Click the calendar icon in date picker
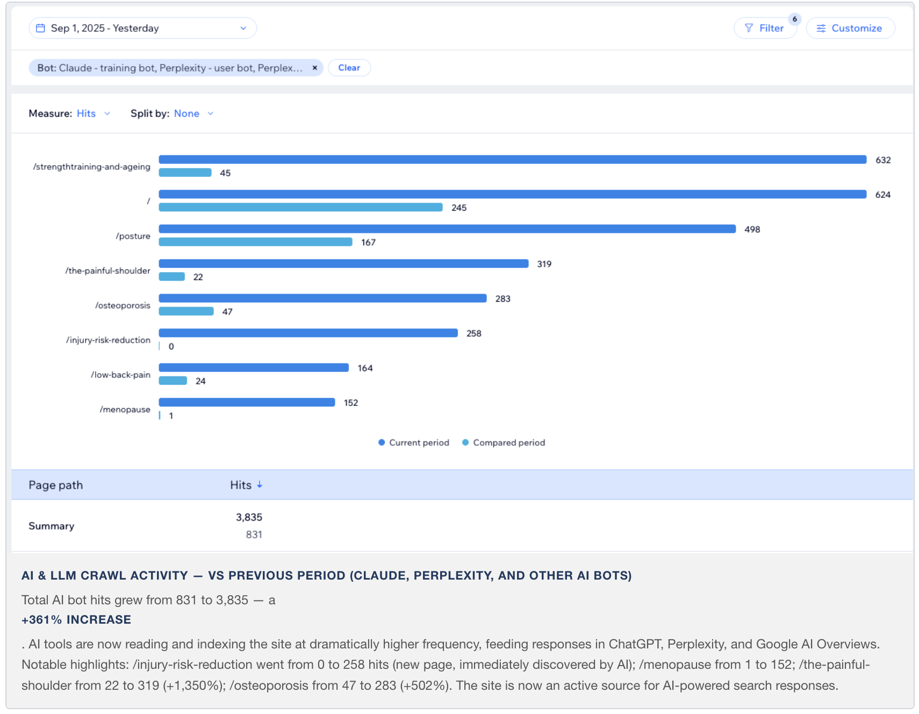919x714 pixels. [x=40, y=28]
